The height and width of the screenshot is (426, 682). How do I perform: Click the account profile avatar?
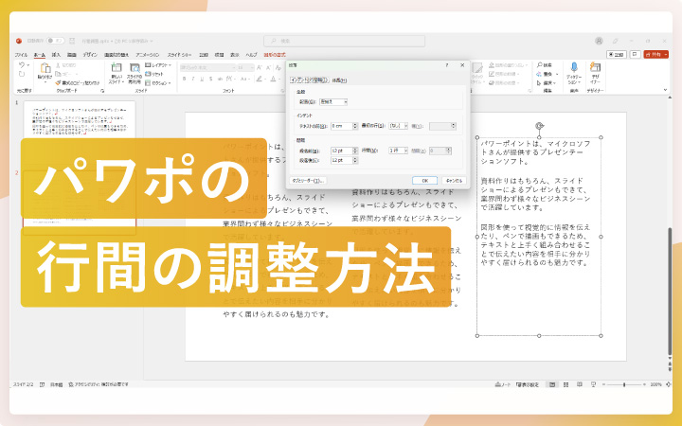(x=599, y=41)
